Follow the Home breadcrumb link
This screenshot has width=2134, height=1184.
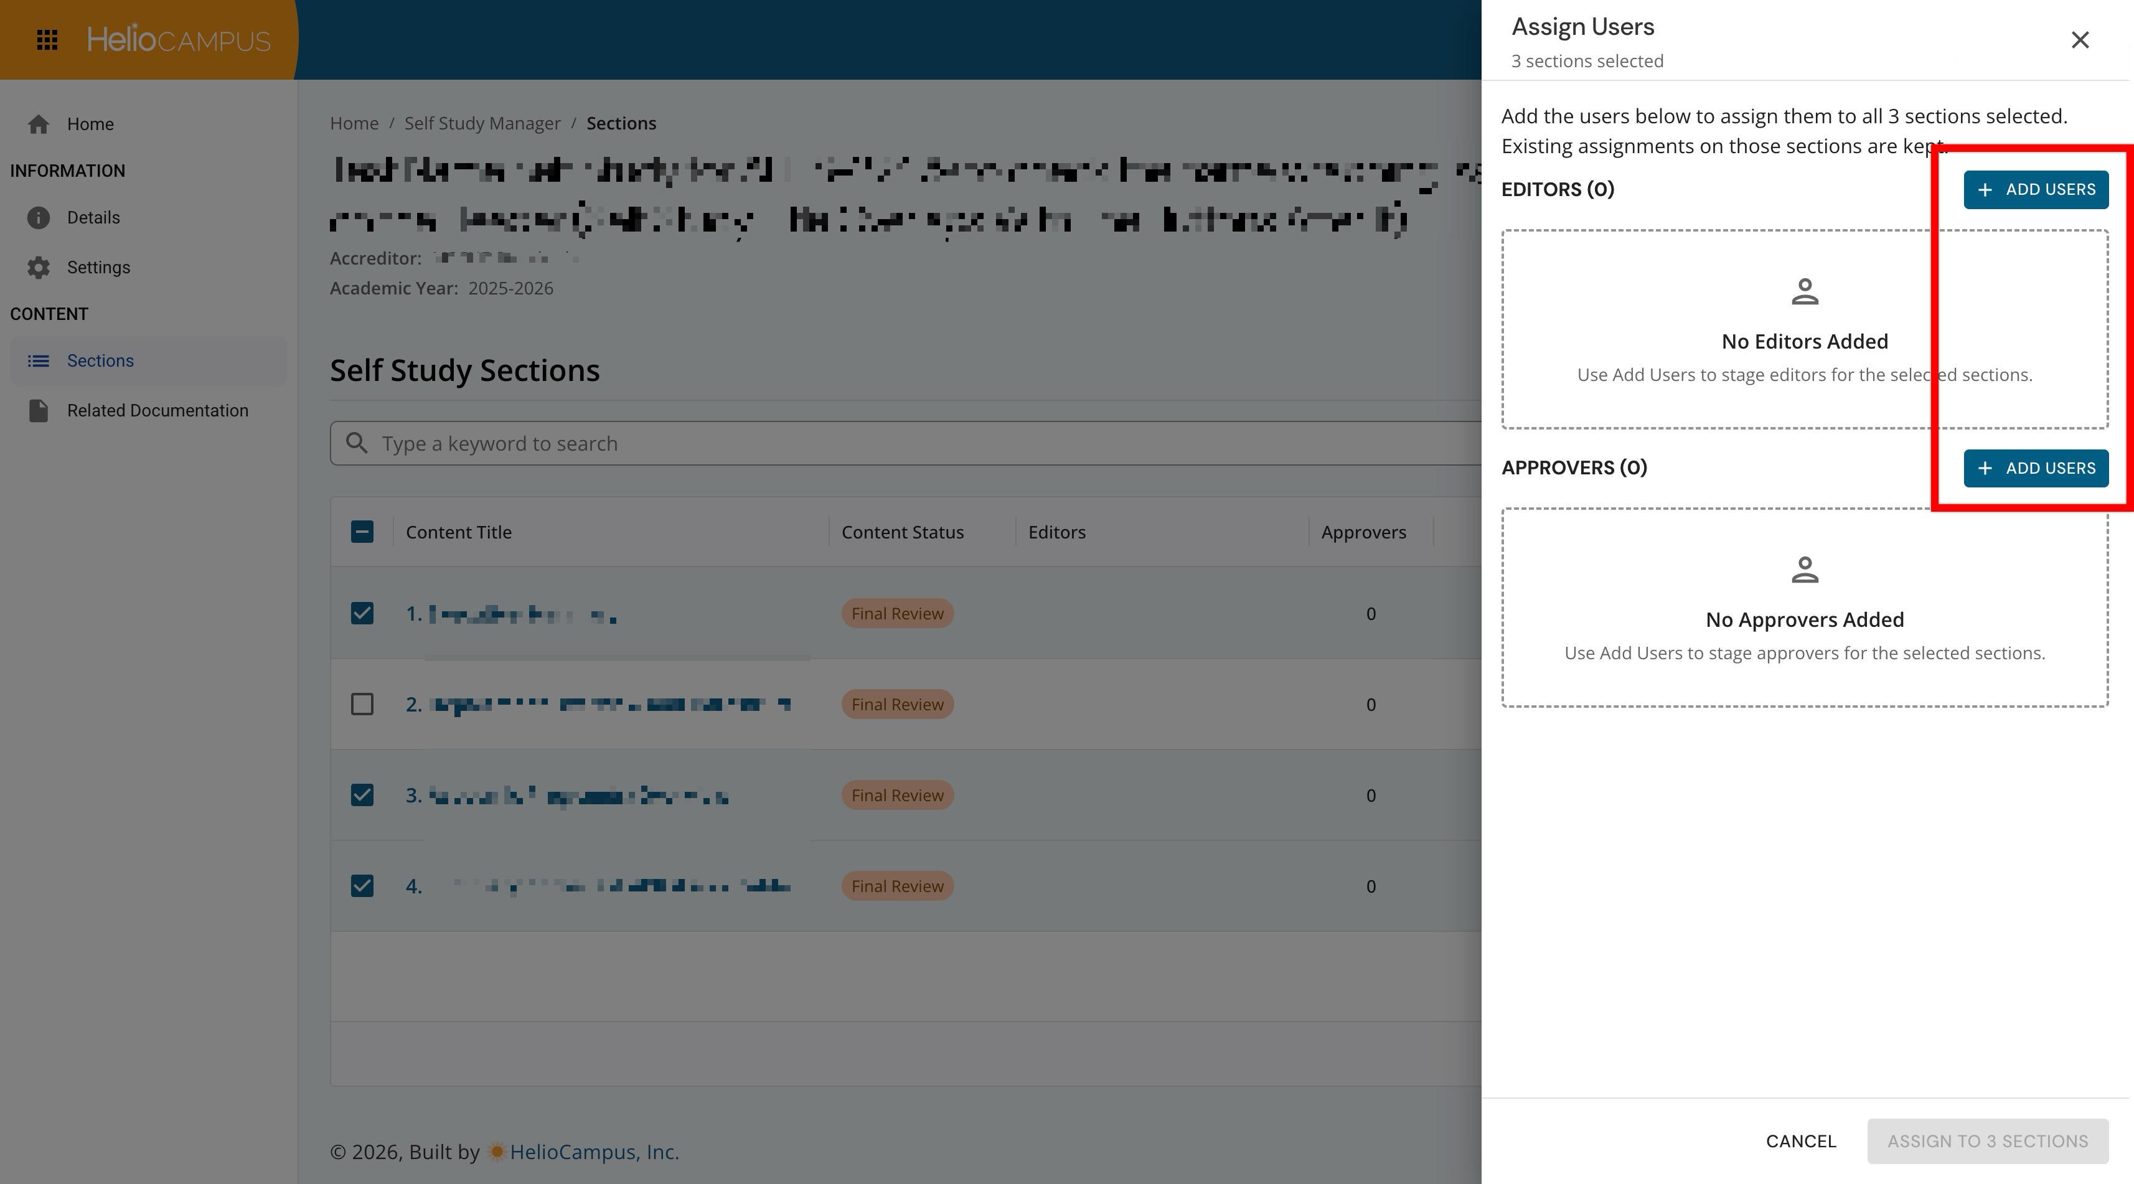(354, 123)
